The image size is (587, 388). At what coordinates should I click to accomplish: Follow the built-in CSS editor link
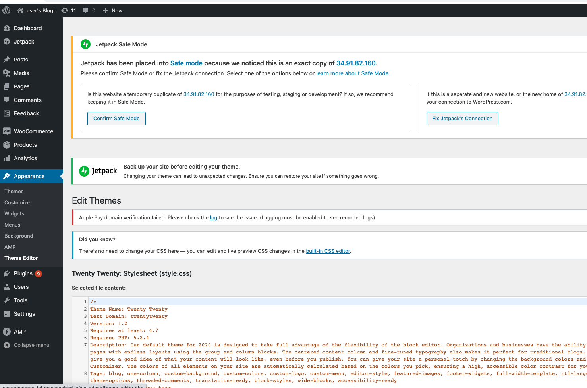[328, 251]
